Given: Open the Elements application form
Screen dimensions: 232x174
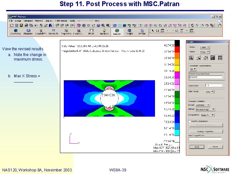Looking at the screenshot, I should pyautogui.click(x=28, y=32).
